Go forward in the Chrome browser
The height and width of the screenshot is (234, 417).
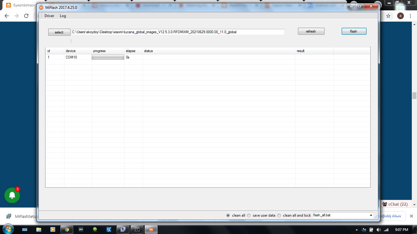pyautogui.click(x=16, y=16)
